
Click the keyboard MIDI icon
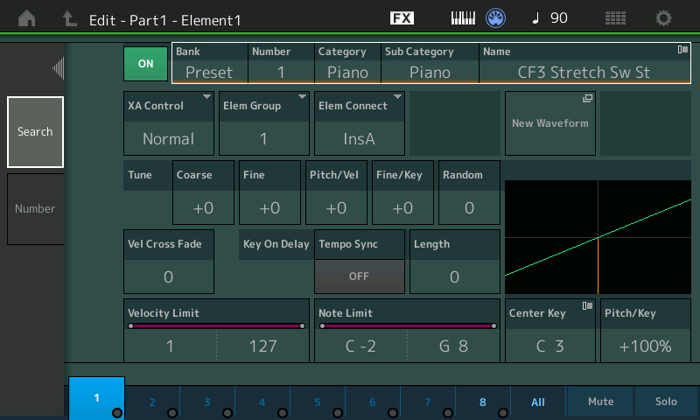pos(463,18)
